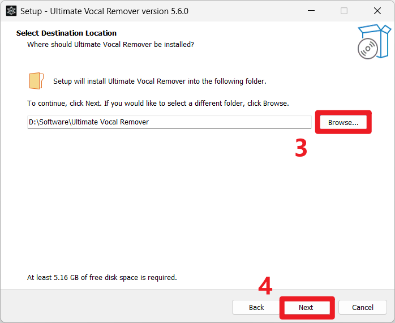Click the window title 'Setup - Ultimate Vocal Remover version 5.6.0'
This screenshot has width=395, height=323.
pos(104,11)
